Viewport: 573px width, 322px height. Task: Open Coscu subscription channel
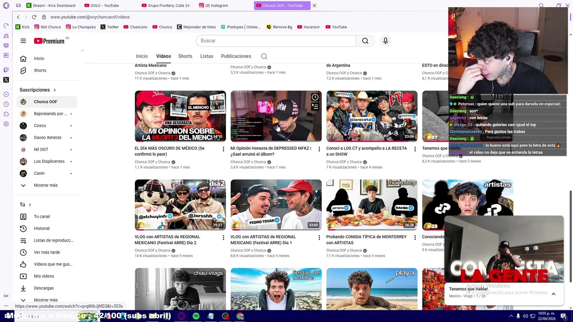tap(47, 126)
